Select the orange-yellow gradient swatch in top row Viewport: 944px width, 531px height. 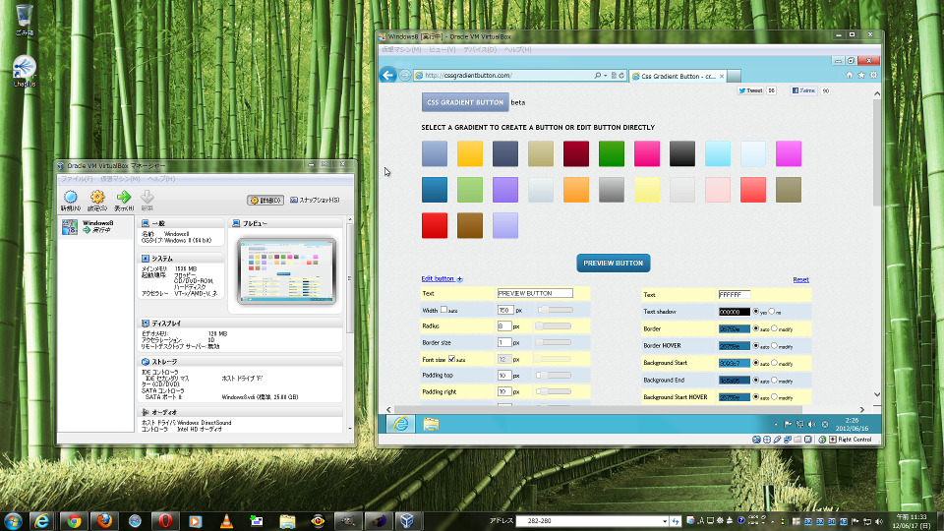tap(470, 153)
